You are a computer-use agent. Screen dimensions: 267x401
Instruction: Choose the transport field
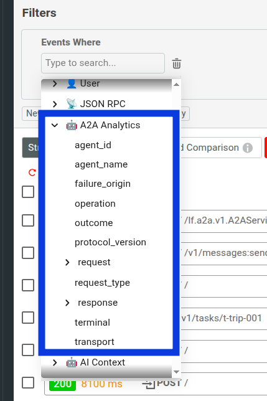(x=95, y=342)
